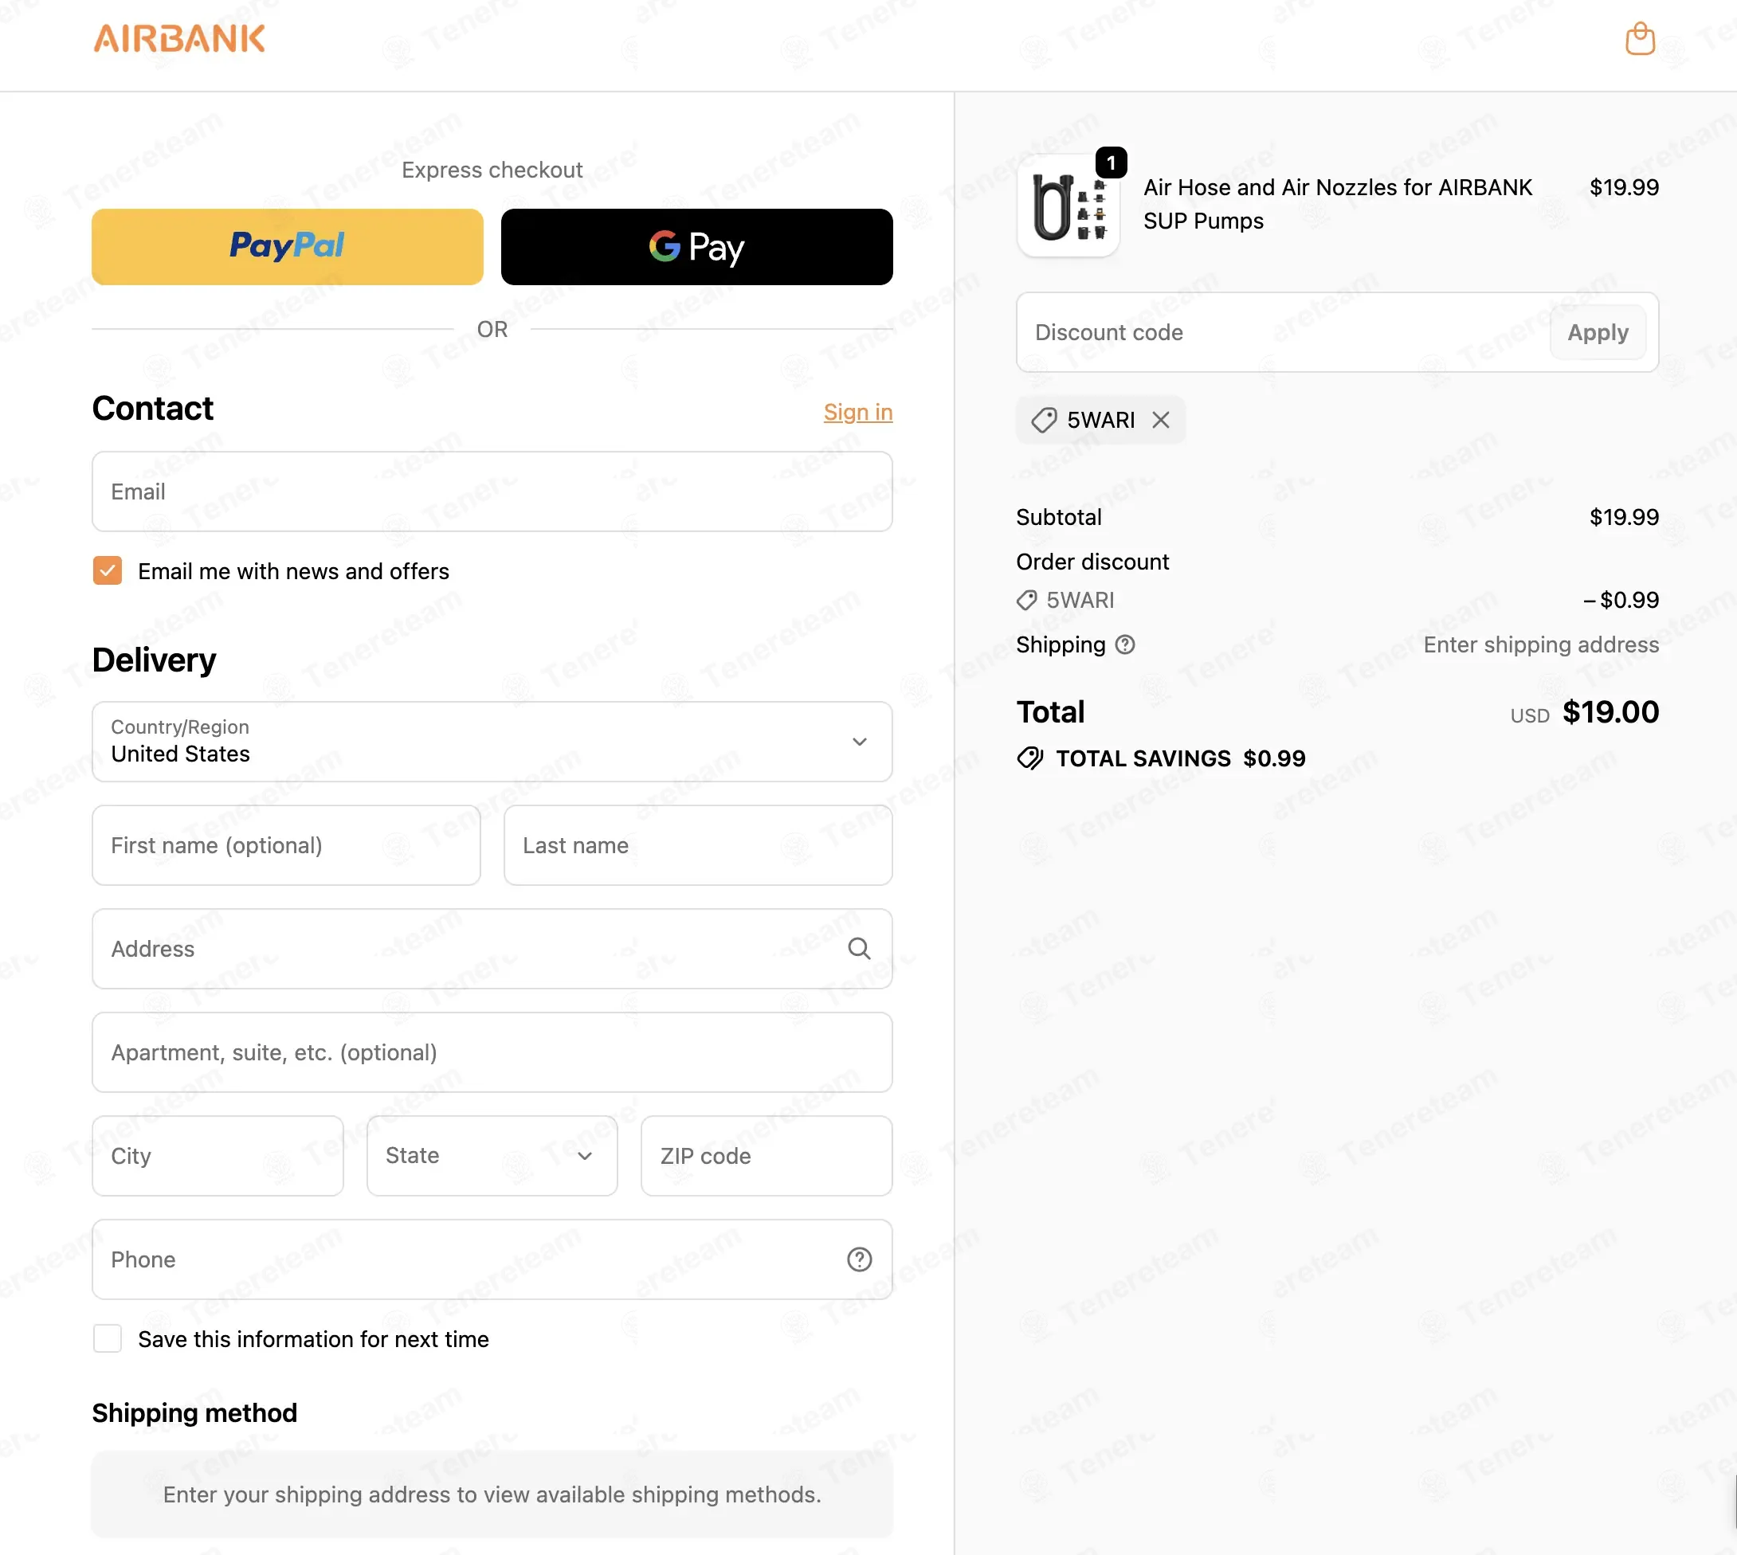1737x1555 pixels.
Task: Click the air hose product thumbnail
Action: [x=1067, y=205]
